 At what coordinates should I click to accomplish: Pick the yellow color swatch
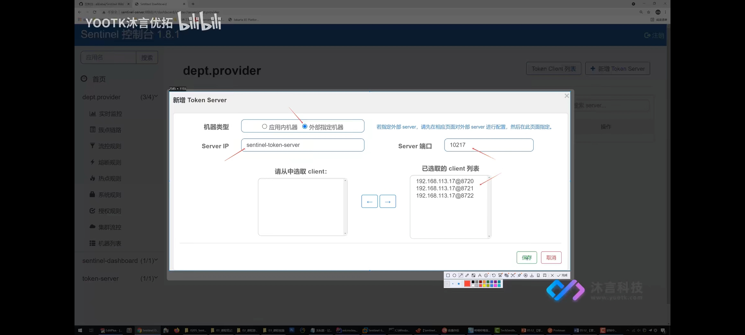[x=484, y=286]
